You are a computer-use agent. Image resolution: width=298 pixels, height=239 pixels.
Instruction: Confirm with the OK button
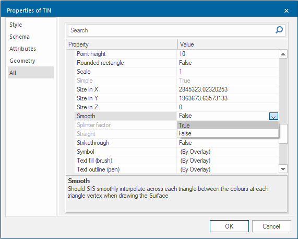tap(229, 226)
